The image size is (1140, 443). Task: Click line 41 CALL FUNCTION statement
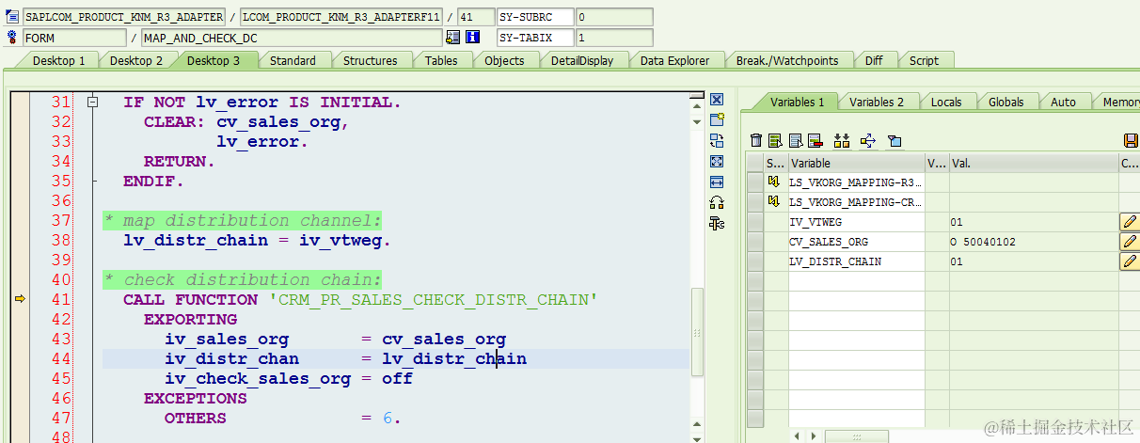coord(360,300)
